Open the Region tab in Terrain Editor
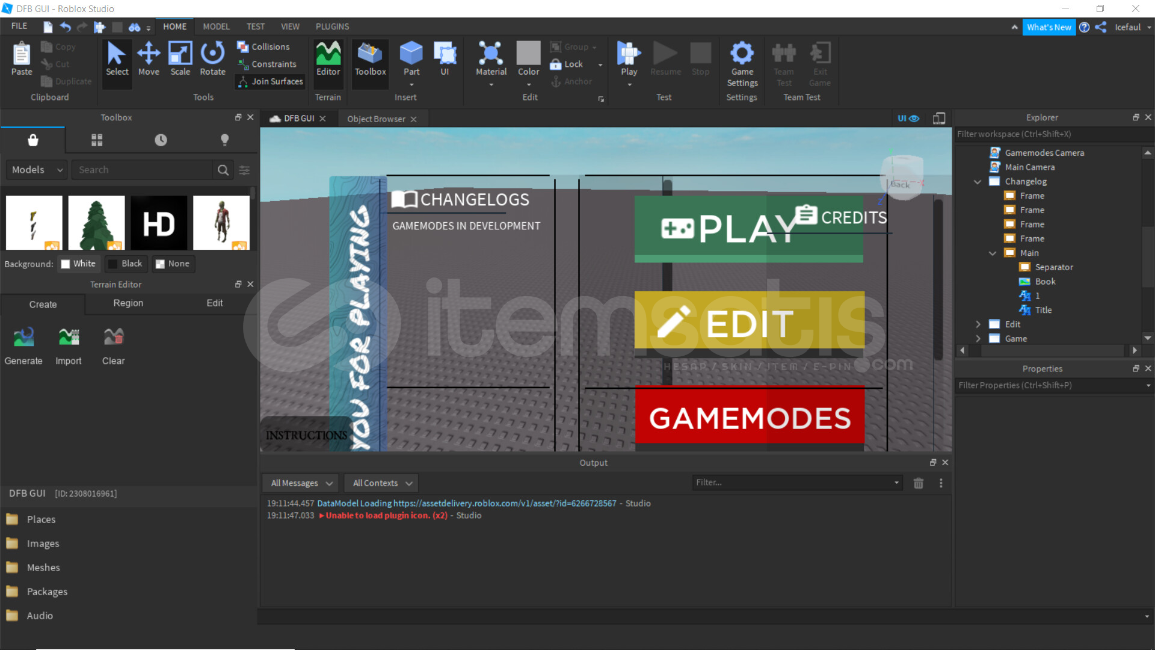The height and width of the screenshot is (650, 1155). (128, 303)
